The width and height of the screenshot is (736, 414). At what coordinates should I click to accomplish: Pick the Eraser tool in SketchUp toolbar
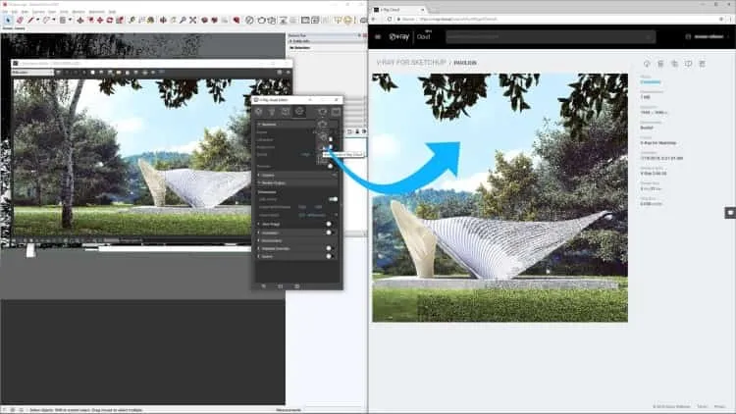[20, 20]
